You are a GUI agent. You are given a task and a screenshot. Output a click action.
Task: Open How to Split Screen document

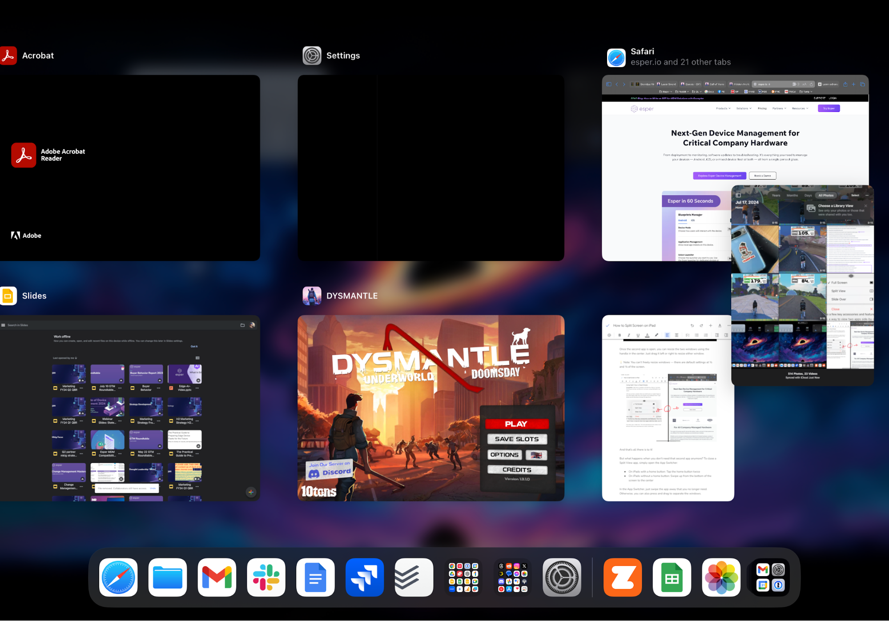tap(667, 408)
